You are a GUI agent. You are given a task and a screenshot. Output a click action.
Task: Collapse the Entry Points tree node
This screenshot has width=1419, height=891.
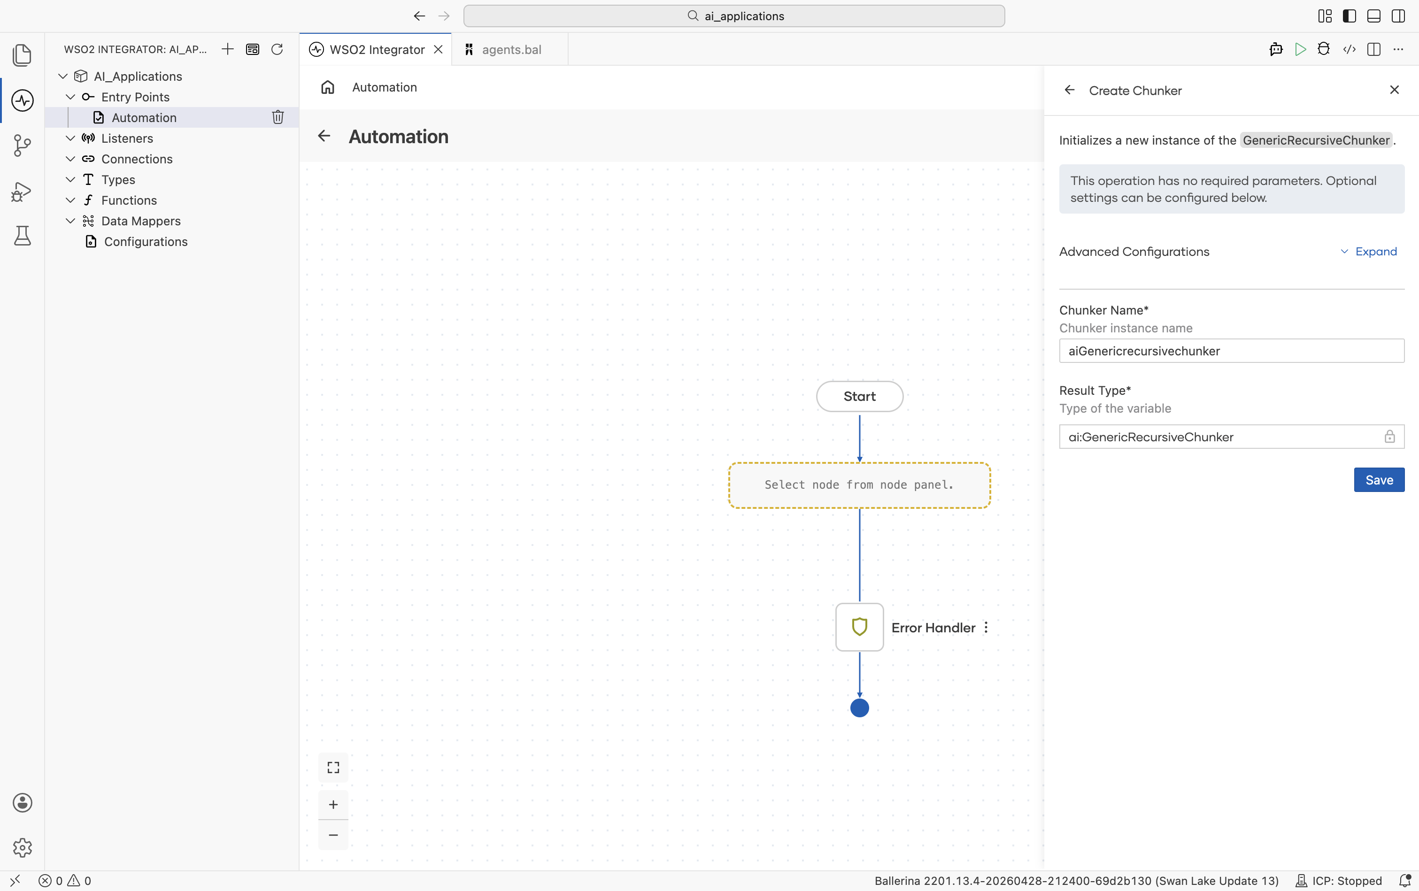tap(70, 97)
